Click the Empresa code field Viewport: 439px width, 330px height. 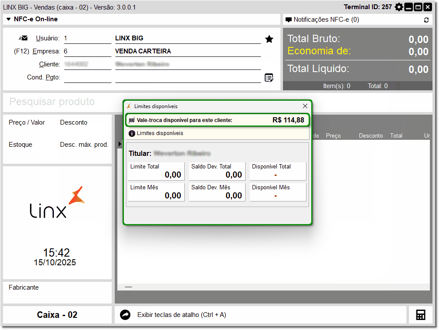pyautogui.click(x=87, y=52)
